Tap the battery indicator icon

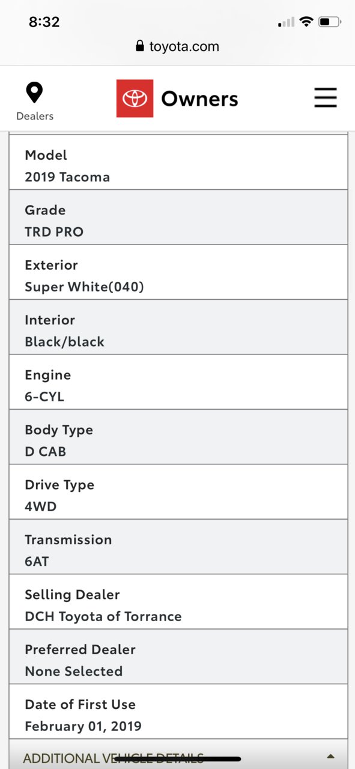330,22
